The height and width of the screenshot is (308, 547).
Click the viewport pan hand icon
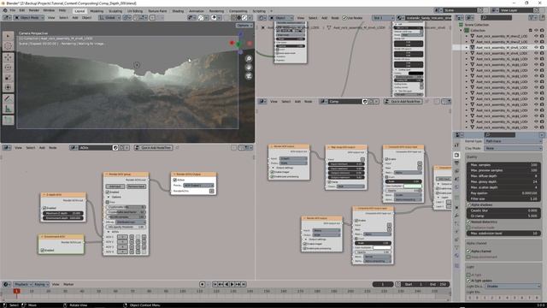point(249,68)
